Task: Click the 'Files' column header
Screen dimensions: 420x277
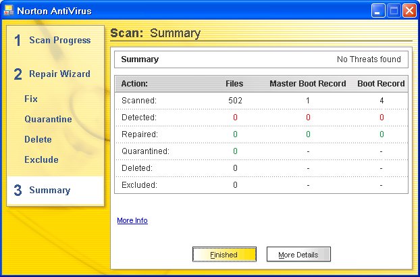Action: click(234, 84)
